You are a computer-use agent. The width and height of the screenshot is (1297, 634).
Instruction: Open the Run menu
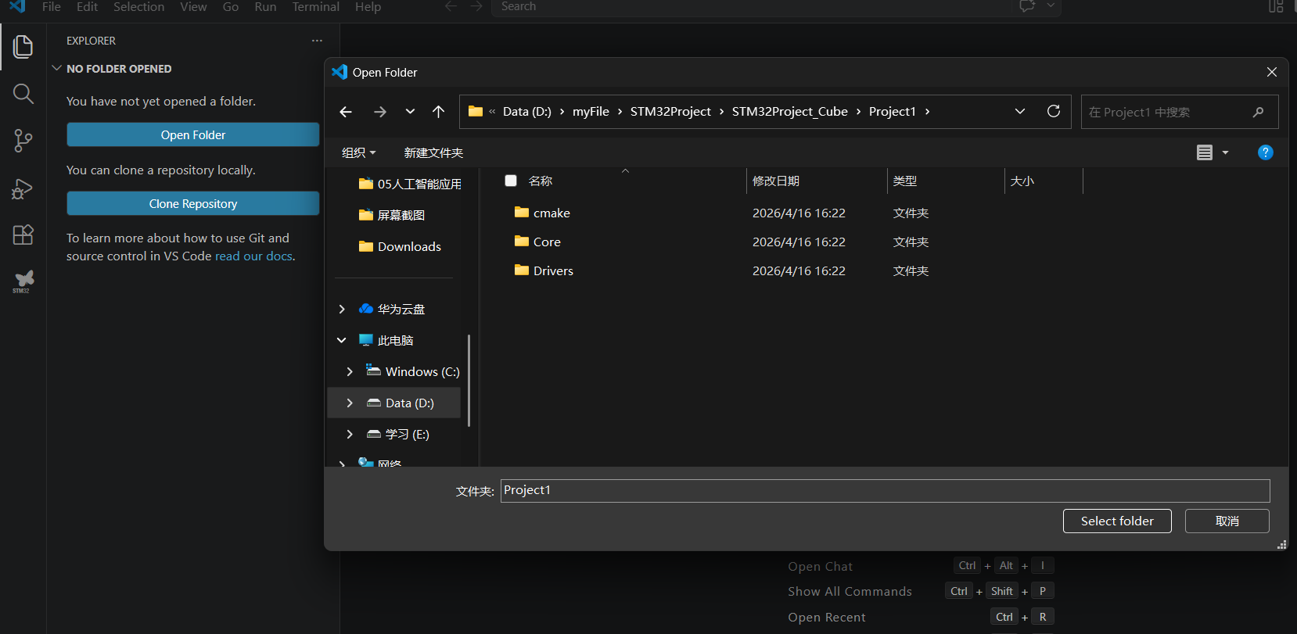coord(265,6)
